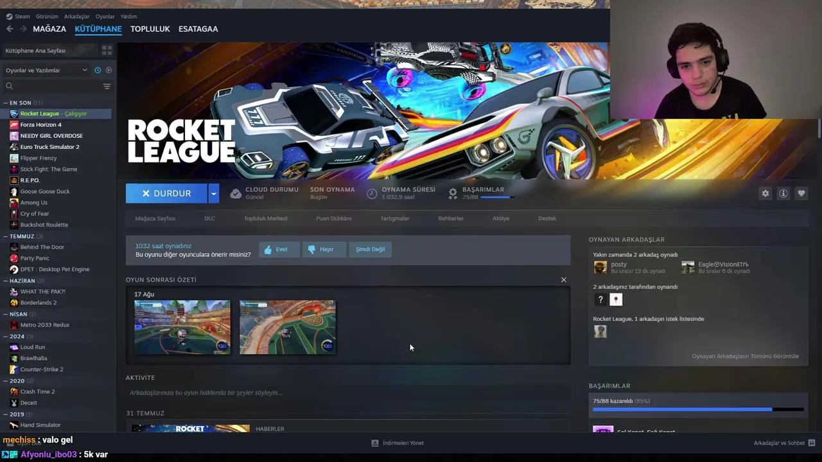Switch library to grid view icon
The width and height of the screenshot is (822, 462).
click(107, 50)
